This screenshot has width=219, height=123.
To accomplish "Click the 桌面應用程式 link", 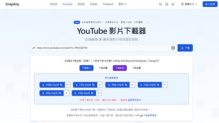I will (134, 100).
